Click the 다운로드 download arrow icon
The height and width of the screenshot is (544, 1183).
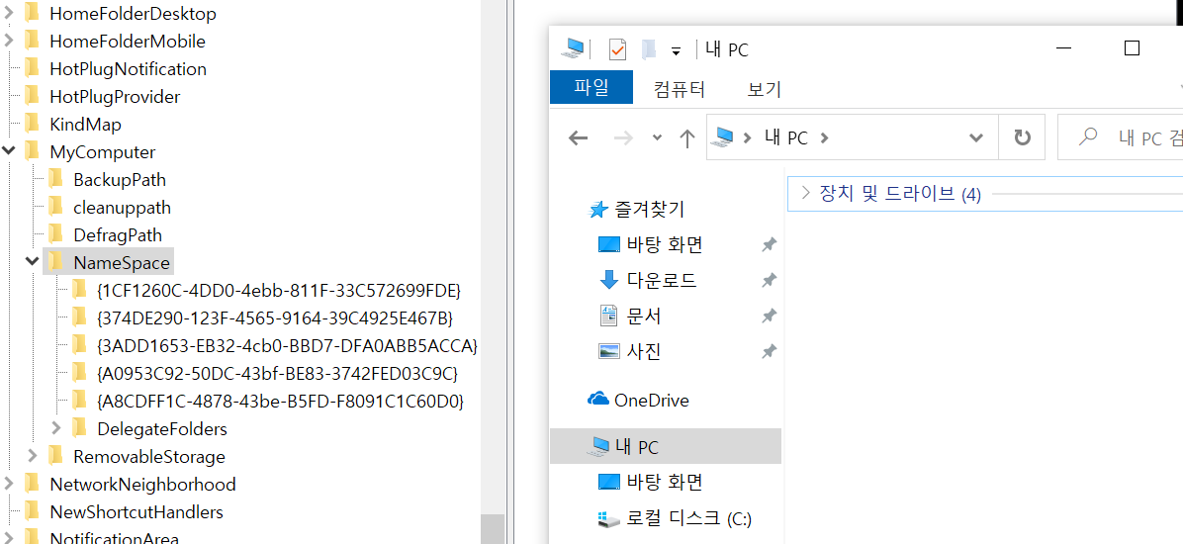pyautogui.click(x=608, y=281)
